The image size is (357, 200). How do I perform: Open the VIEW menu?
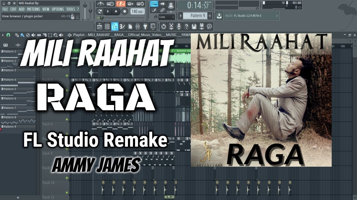46,9
